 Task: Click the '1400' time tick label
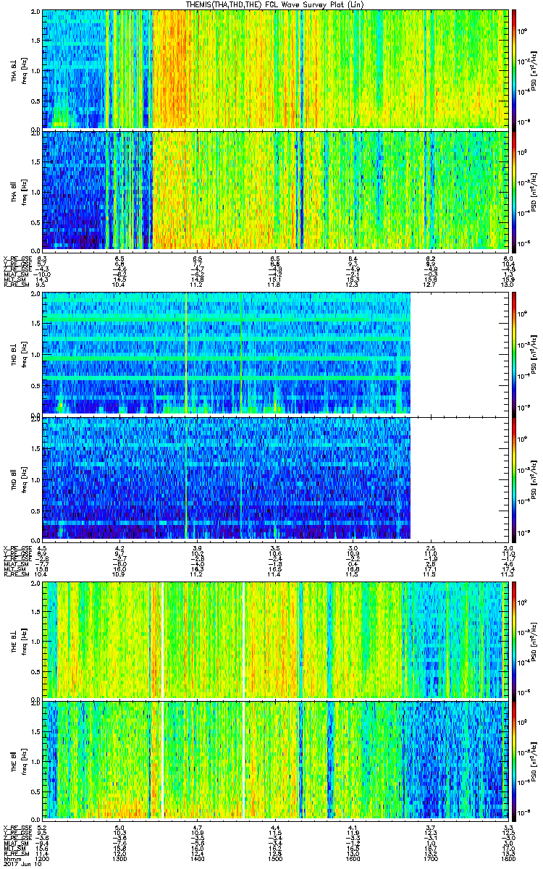tap(197, 857)
